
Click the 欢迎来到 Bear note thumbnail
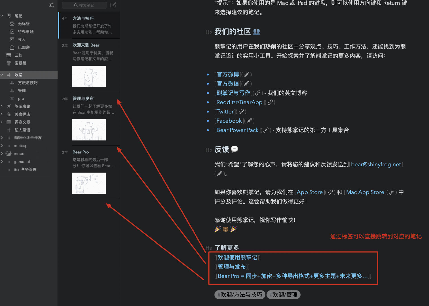[89, 76]
